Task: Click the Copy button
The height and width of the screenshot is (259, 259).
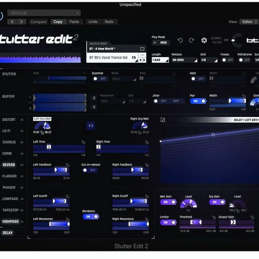Action: pos(58,22)
